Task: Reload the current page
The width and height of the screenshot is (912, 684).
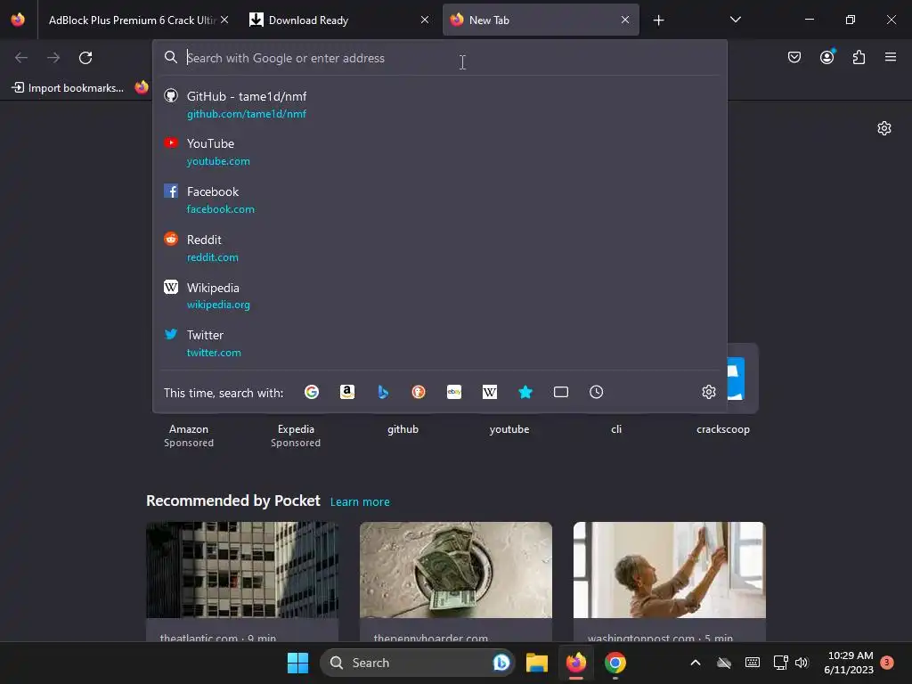Action: (x=85, y=58)
